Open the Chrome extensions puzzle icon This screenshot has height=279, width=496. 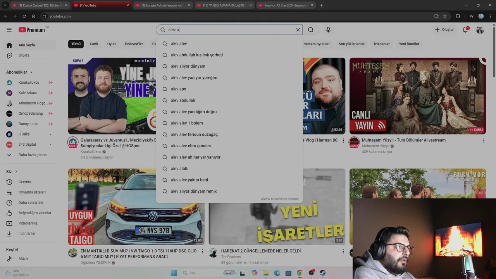[x=458, y=16]
